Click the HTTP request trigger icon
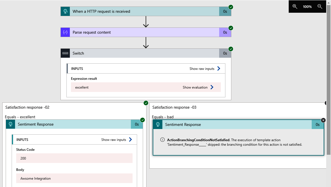This screenshot has height=187, width=331. click(x=65, y=11)
